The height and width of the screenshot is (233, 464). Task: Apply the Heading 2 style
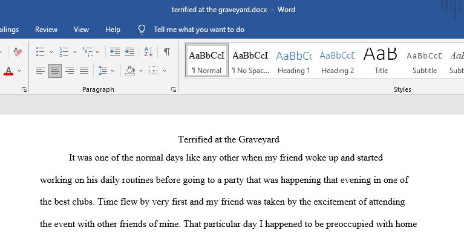(338, 61)
